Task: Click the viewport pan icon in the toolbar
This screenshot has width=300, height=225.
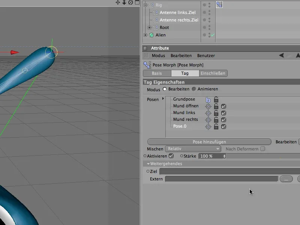Action: (118, 3)
